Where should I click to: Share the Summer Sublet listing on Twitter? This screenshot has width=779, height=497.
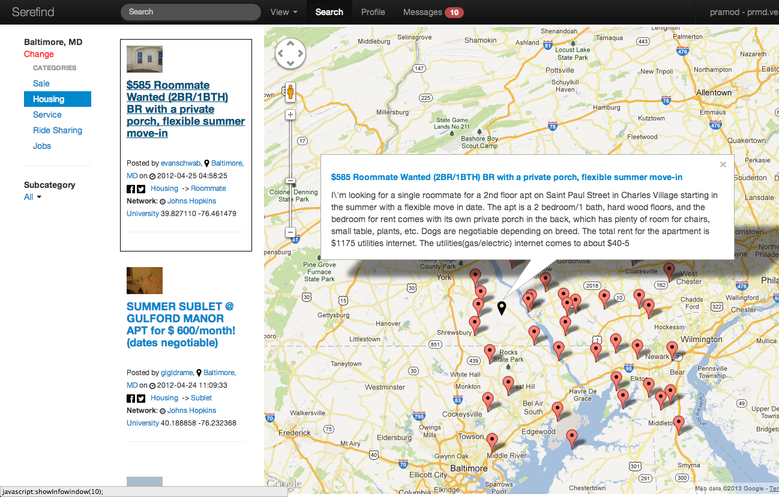(141, 399)
